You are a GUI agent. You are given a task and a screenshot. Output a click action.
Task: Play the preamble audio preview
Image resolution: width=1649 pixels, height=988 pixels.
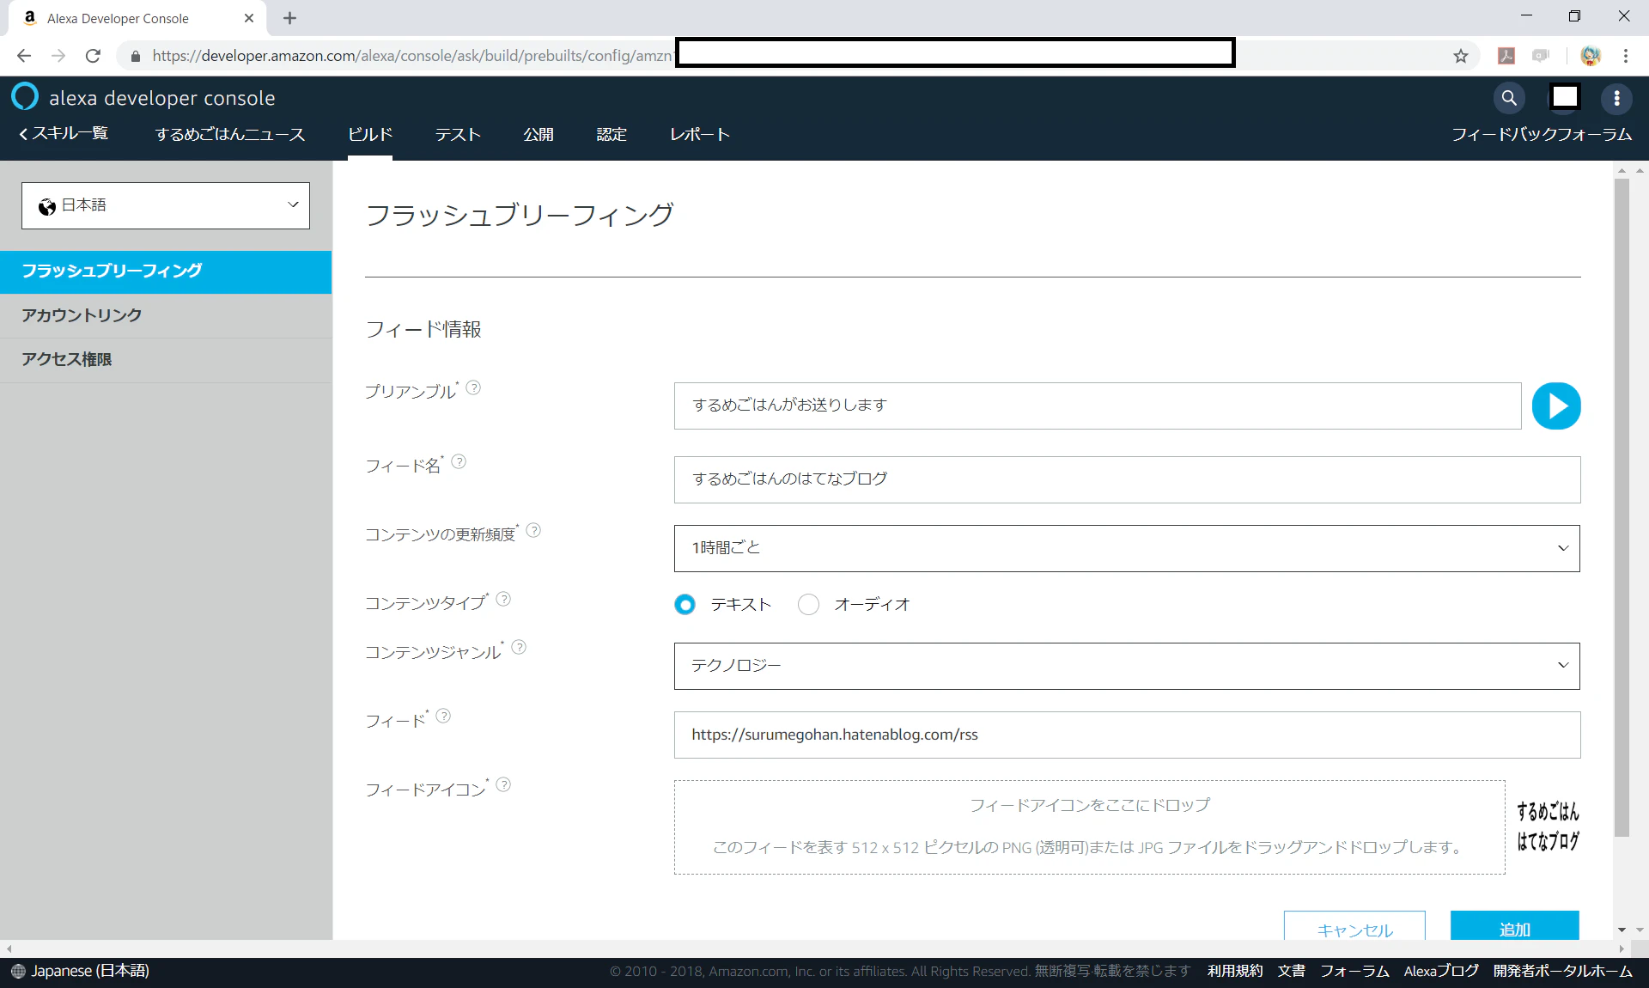(x=1556, y=406)
